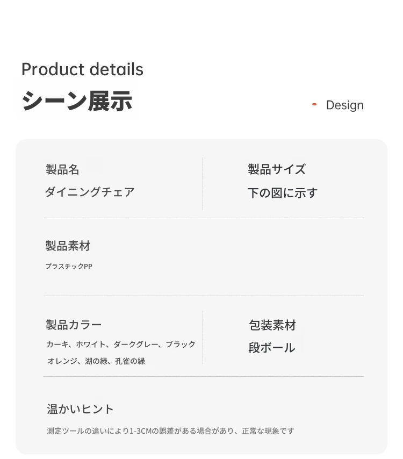This screenshot has width=403, height=459.
Task: Click the 1-3CM measurement error note
Action: coord(171,431)
